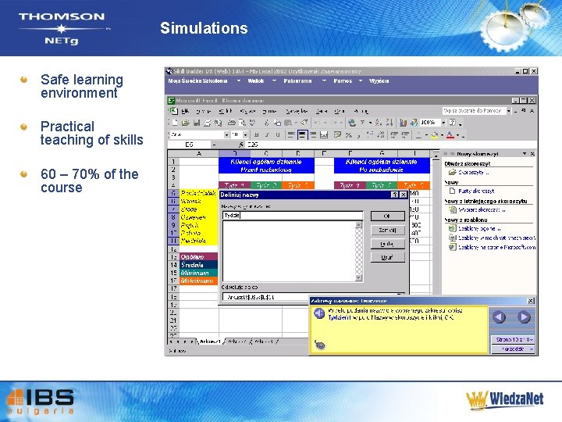Open the Fill Color dropdown arrow
This screenshot has height=422, width=562.
pyautogui.click(x=442, y=135)
